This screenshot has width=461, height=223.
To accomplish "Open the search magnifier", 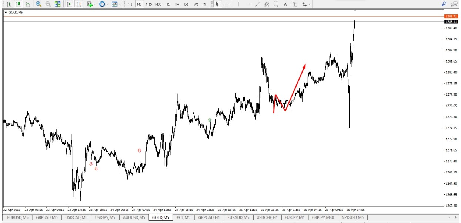I will pyautogui.click(x=444, y=4).
